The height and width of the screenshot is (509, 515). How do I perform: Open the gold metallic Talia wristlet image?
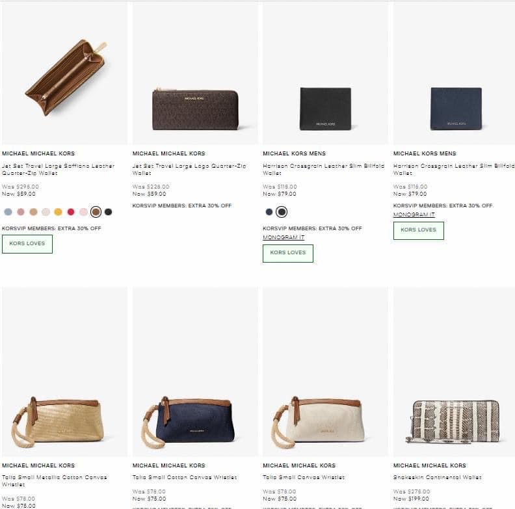pos(64,419)
